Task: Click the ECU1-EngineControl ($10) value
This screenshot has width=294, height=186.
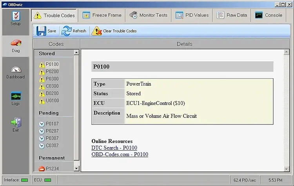Action: (x=156, y=103)
